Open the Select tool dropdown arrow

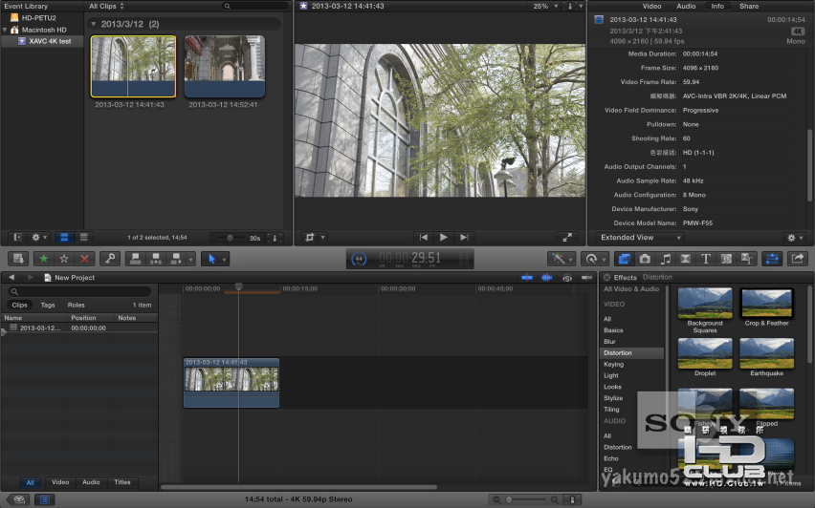pos(223,259)
